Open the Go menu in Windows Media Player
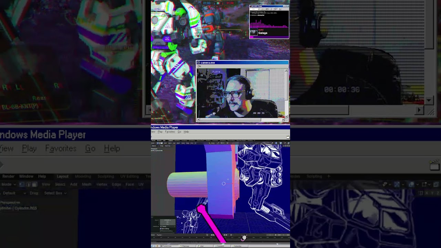This screenshot has height=248, width=441. [179, 132]
